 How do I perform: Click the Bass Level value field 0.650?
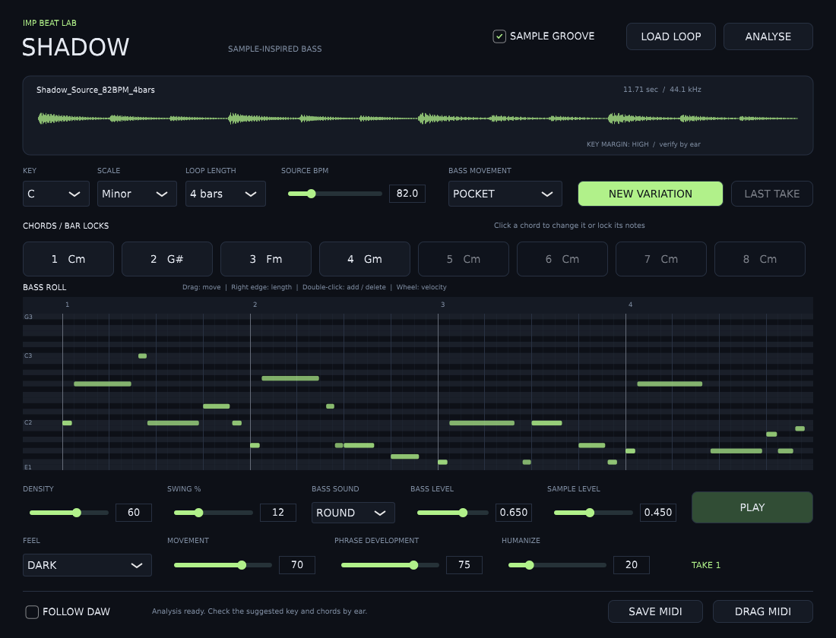click(514, 512)
